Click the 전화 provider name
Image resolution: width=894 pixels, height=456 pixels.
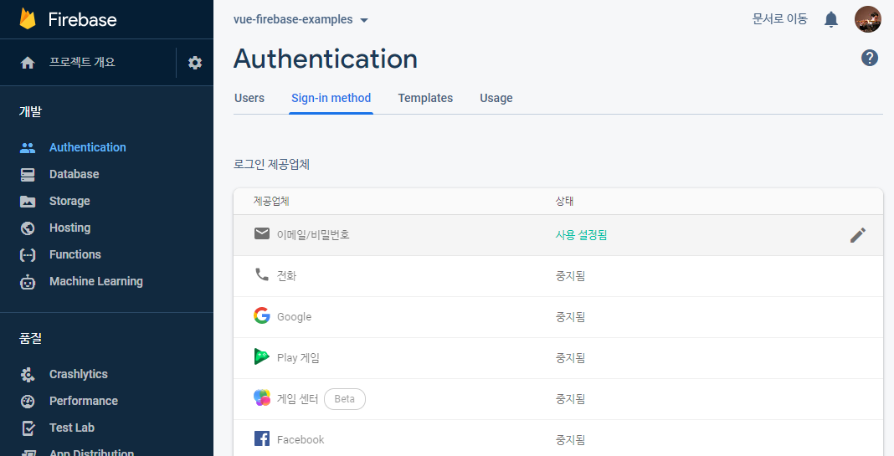click(287, 276)
